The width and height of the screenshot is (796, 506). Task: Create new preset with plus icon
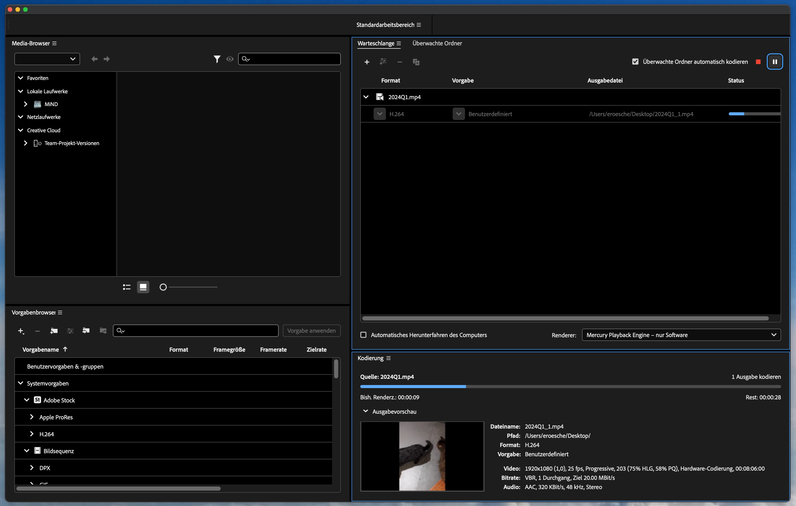point(21,331)
